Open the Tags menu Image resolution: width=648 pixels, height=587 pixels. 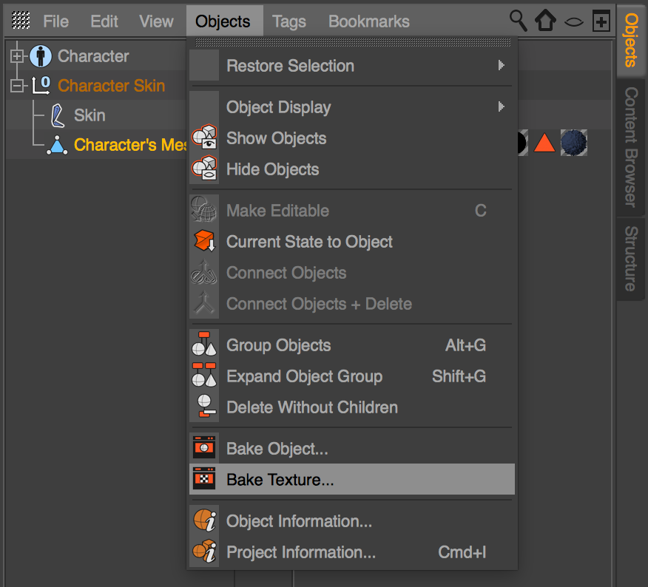288,21
